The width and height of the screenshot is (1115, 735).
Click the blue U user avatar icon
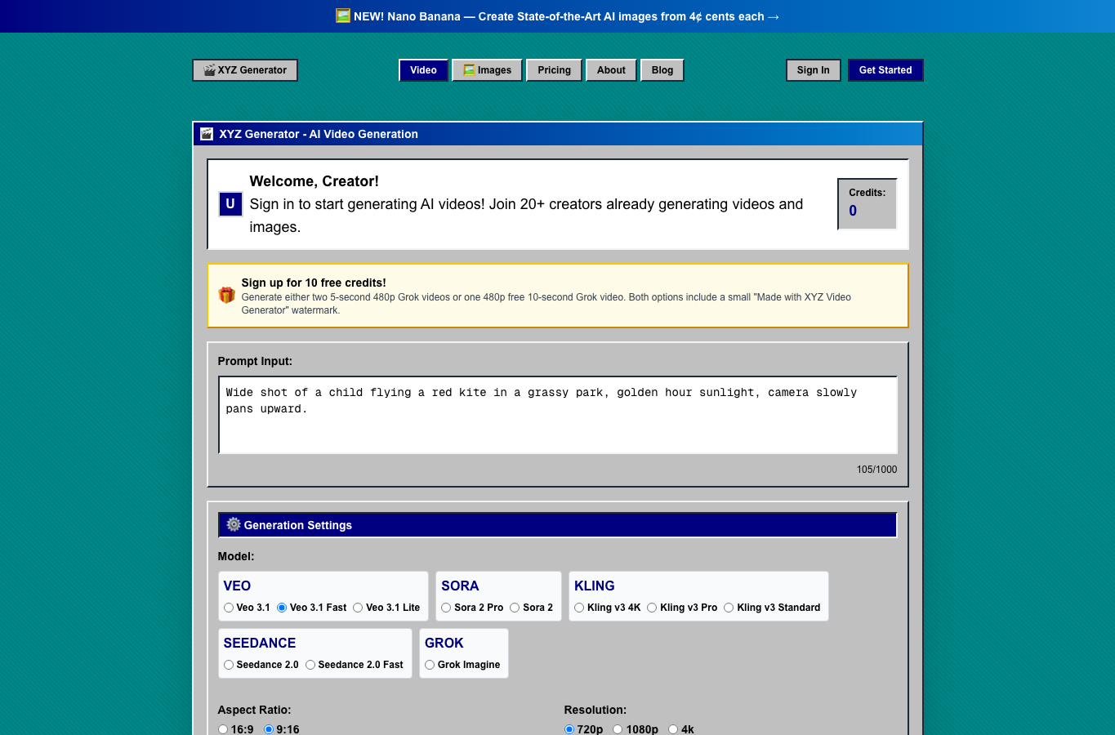230,204
